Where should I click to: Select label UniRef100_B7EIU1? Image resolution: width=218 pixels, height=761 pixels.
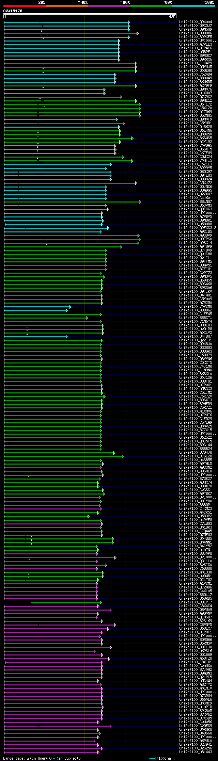[x=196, y=269]
